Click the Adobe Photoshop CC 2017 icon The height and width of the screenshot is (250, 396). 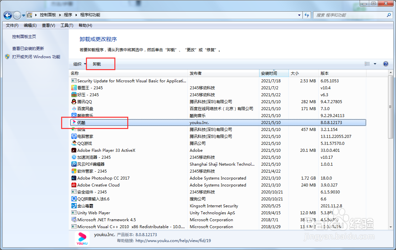(74, 178)
